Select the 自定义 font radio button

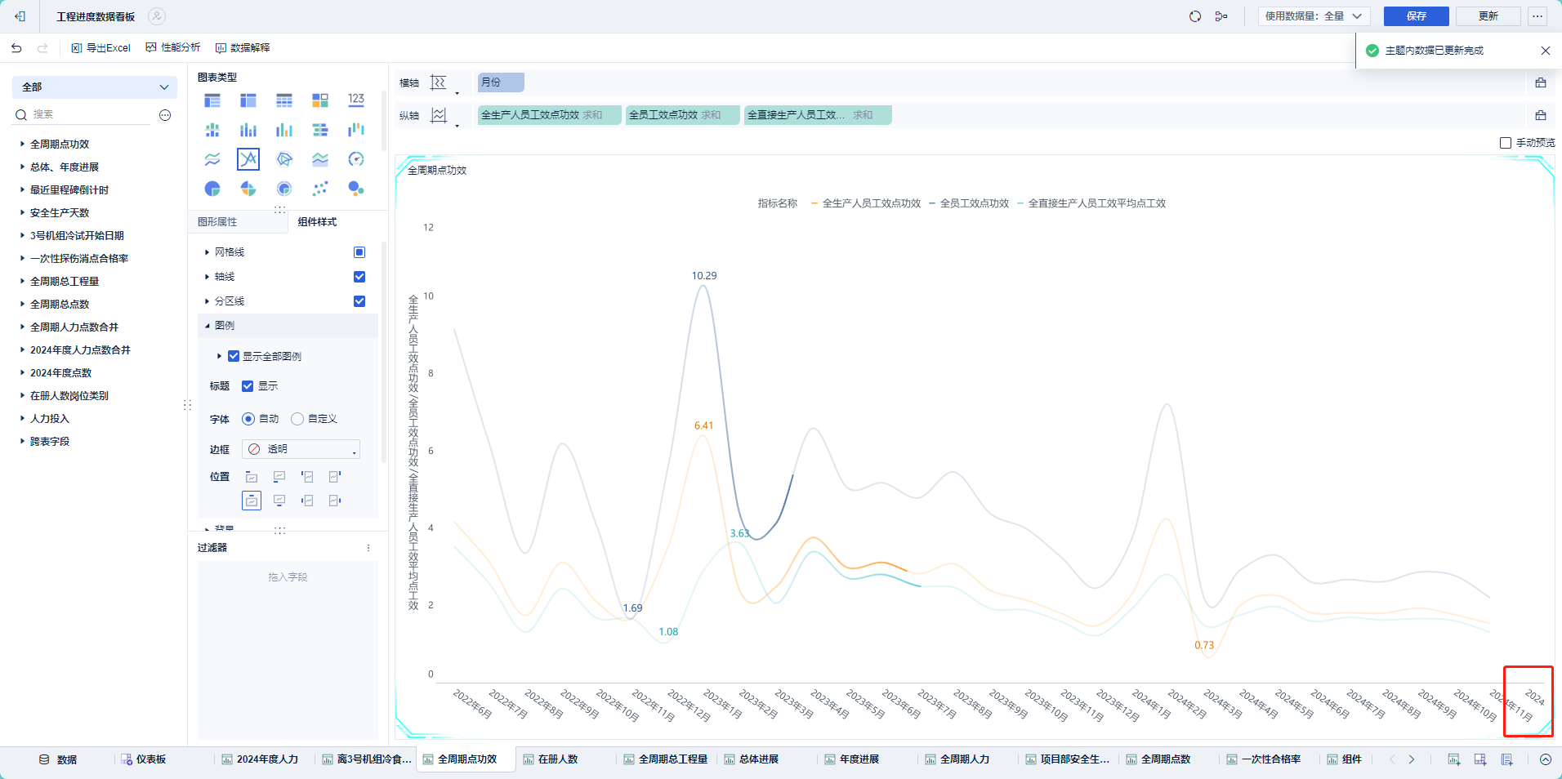pos(297,419)
